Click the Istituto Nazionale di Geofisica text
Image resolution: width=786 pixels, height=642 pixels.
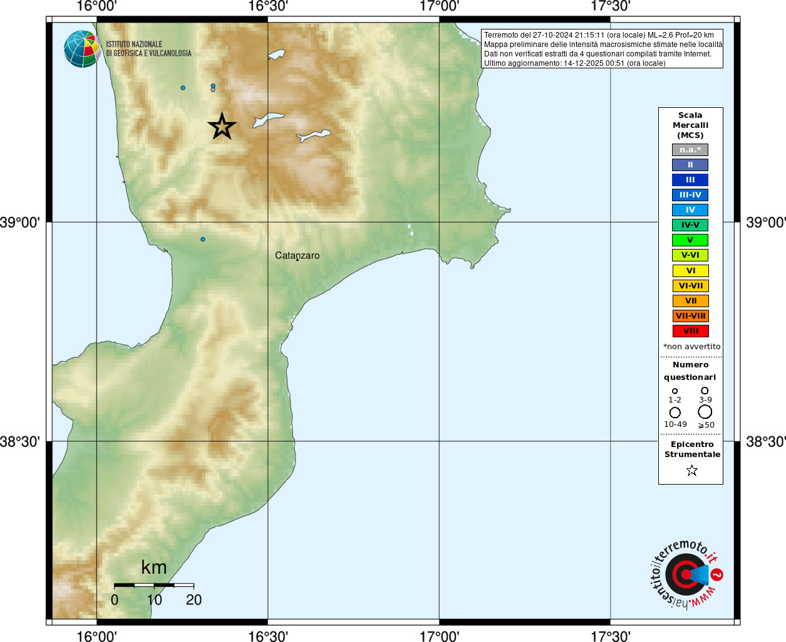coord(148,49)
